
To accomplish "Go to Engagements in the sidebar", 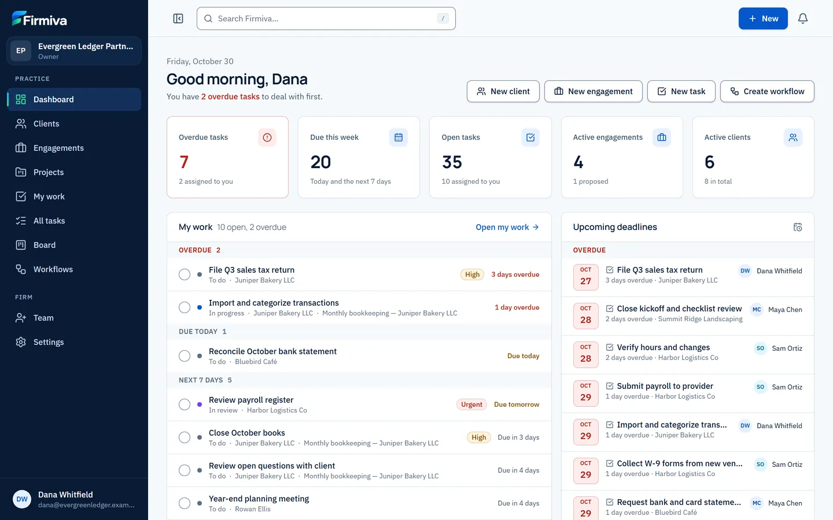I will tap(74, 148).
